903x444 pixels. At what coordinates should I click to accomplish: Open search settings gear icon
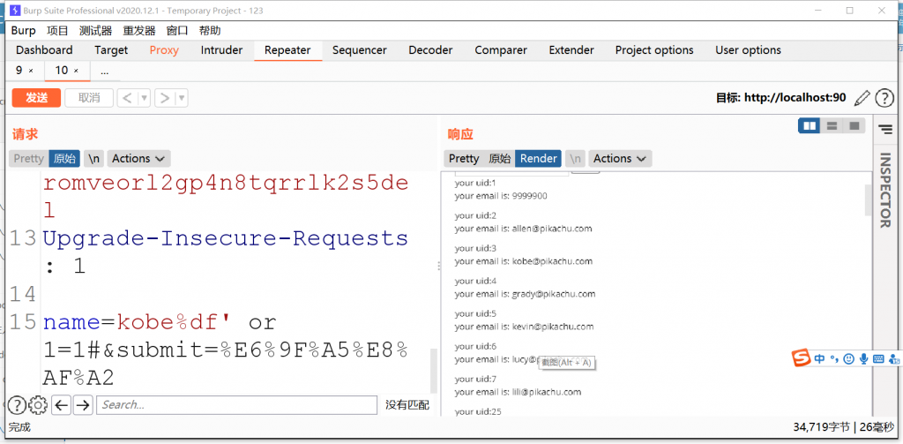tap(38, 405)
